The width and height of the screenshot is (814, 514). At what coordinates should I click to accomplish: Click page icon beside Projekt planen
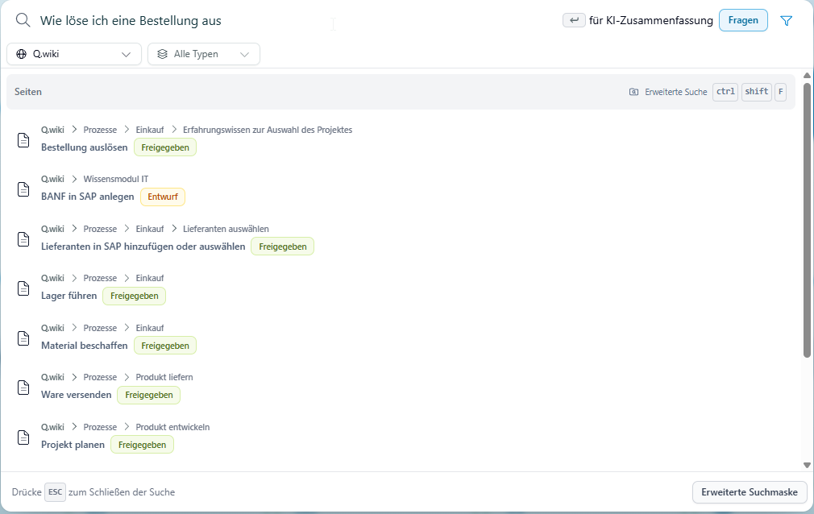click(x=23, y=437)
